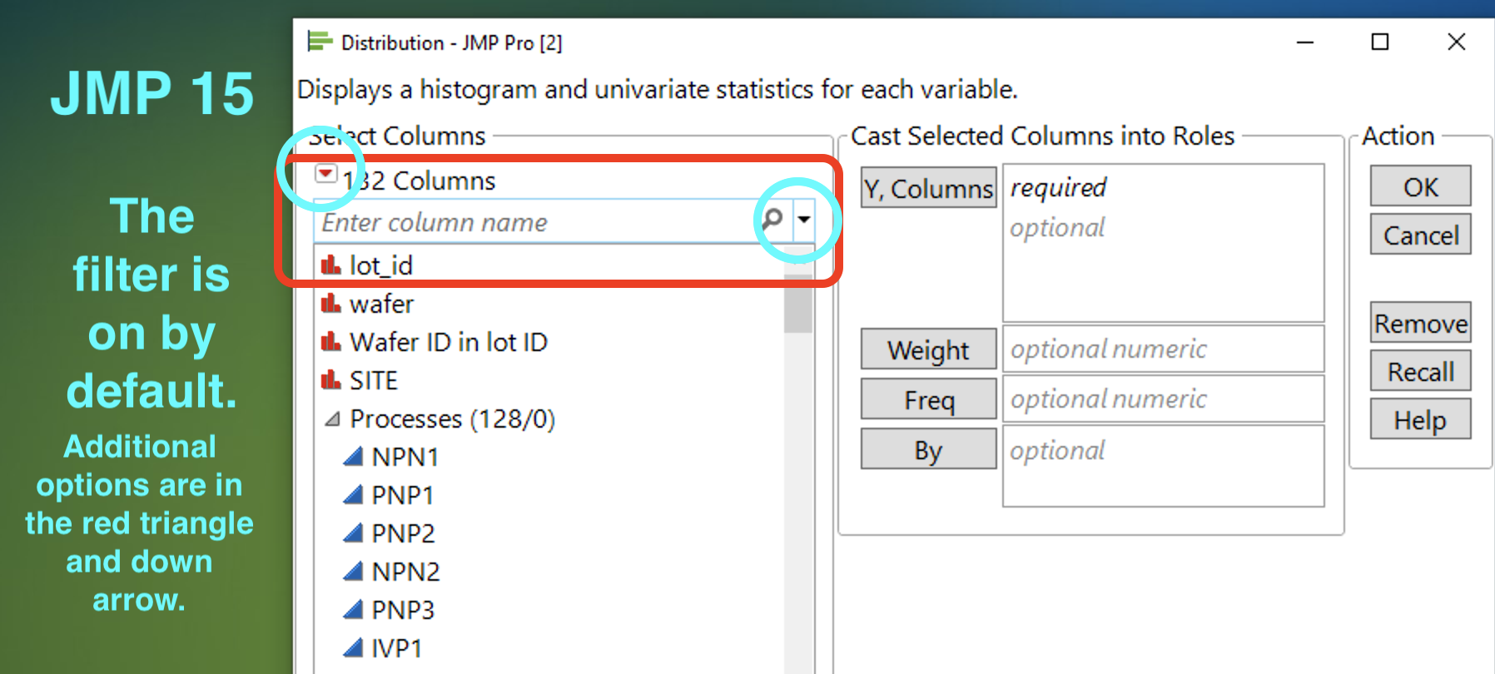Click the JMP Distribution window title icon
The image size is (1495, 674).
pyautogui.click(x=320, y=42)
